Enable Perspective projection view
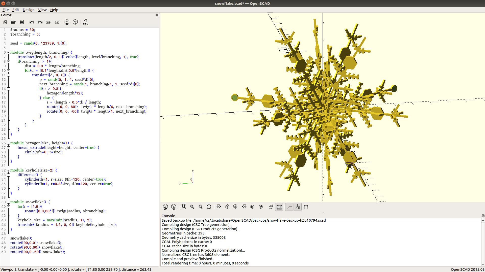Screen dimensions: 485x272 pyautogui.click(x=271, y=207)
